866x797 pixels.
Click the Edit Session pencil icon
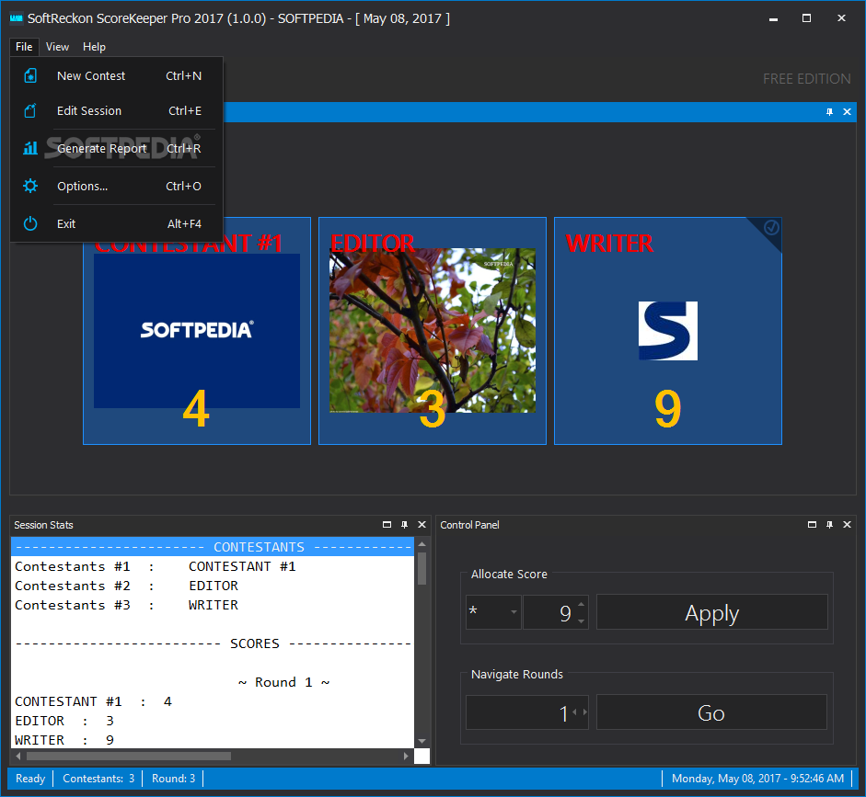click(x=30, y=111)
